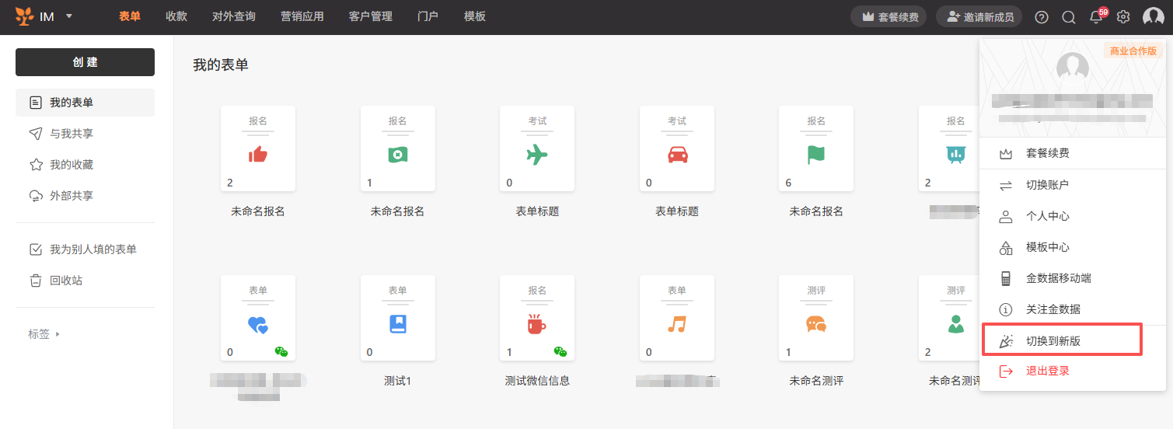The image size is (1173, 429).
Task: Click the help question mark icon
Action: (1042, 17)
